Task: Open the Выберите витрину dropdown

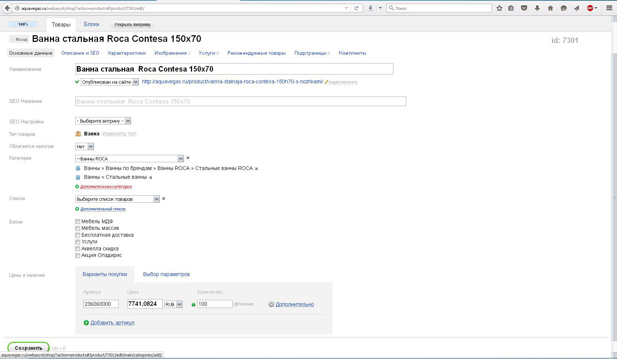Action: [x=103, y=121]
